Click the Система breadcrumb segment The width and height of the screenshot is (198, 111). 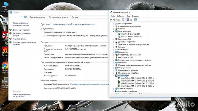point(75,17)
